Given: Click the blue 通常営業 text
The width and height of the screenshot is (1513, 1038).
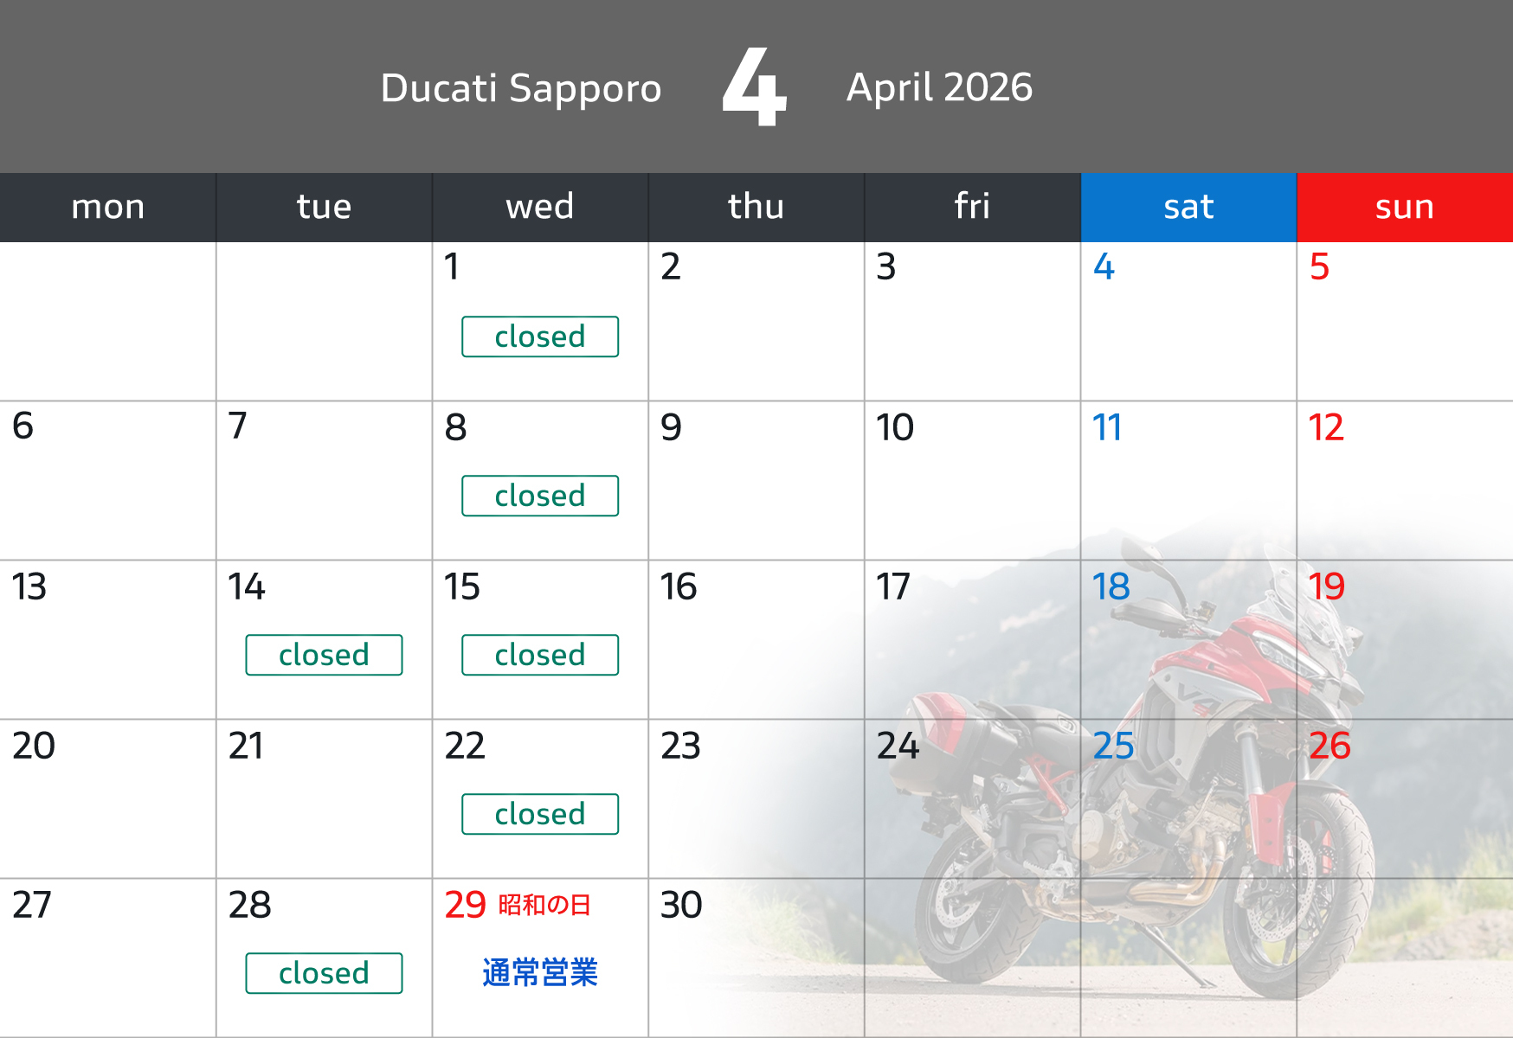Looking at the screenshot, I should (540, 973).
